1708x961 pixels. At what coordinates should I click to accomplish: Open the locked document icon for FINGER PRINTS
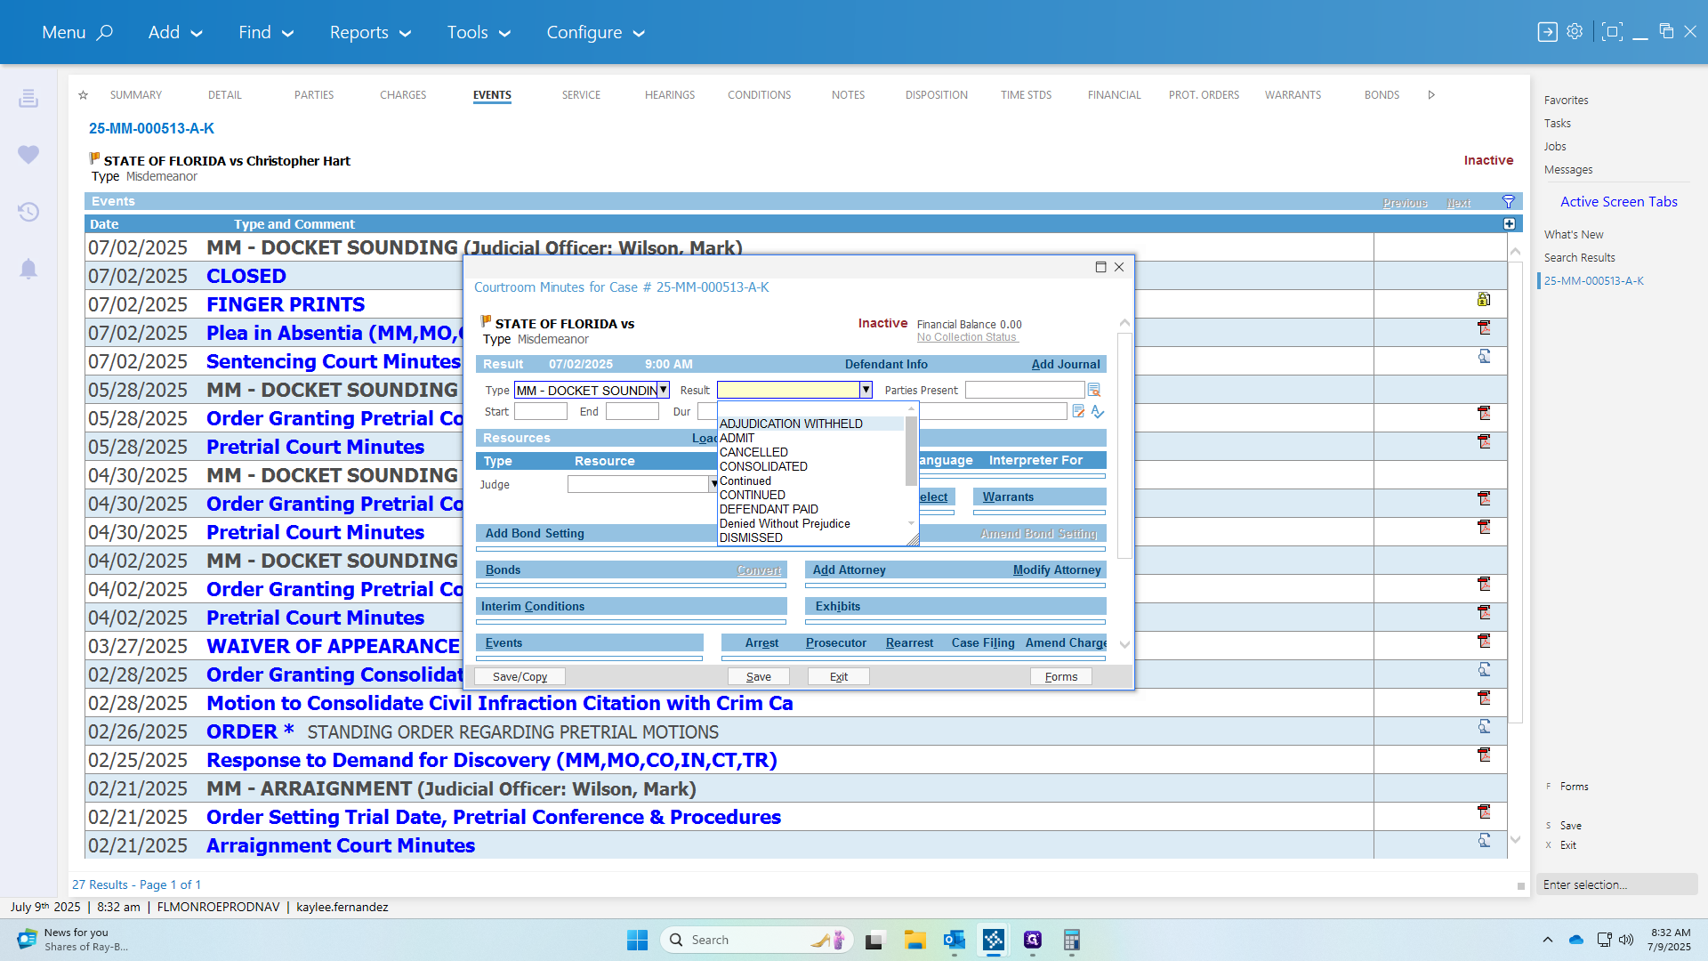click(x=1484, y=300)
